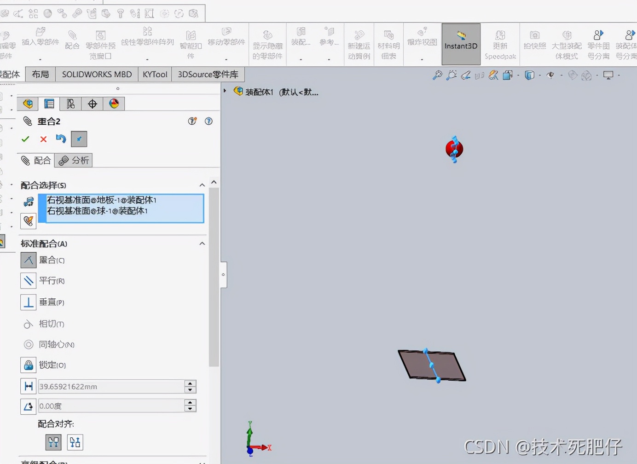Click the ConfigurationManager tab icon
The height and width of the screenshot is (464, 637).
70,104
